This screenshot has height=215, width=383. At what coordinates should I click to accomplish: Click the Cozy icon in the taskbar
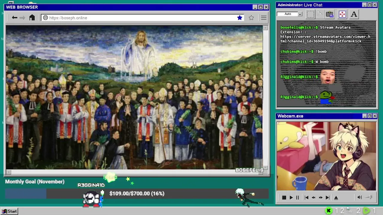click(x=349, y=211)
